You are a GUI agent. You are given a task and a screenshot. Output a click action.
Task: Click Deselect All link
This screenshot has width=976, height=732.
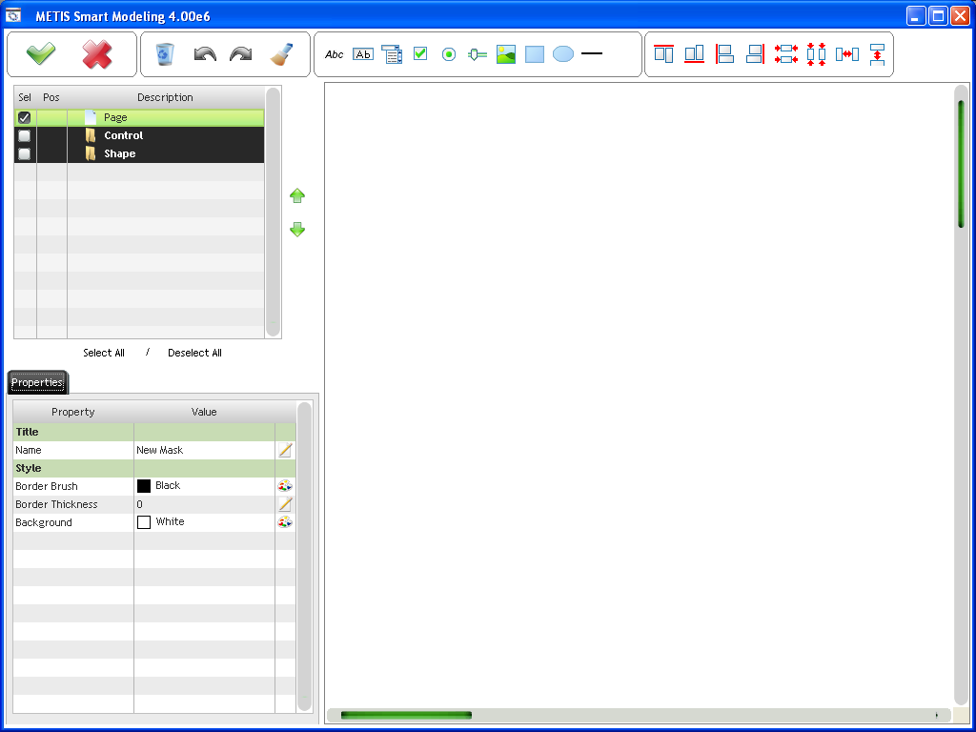click(194, 353)
